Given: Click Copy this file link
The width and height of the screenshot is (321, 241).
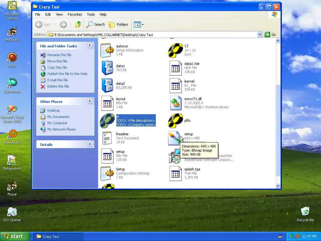Looking at the screenshot, I should [x=57, y=67].
